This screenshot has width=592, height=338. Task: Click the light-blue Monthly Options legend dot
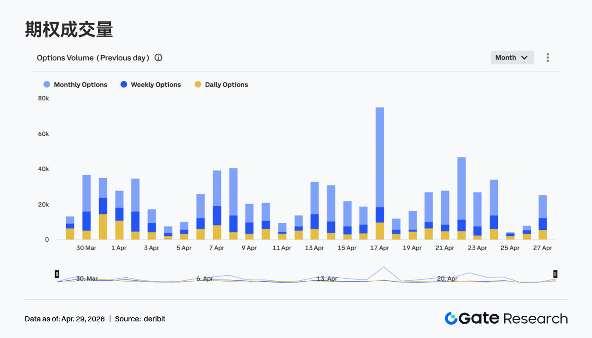click(47, 85)
